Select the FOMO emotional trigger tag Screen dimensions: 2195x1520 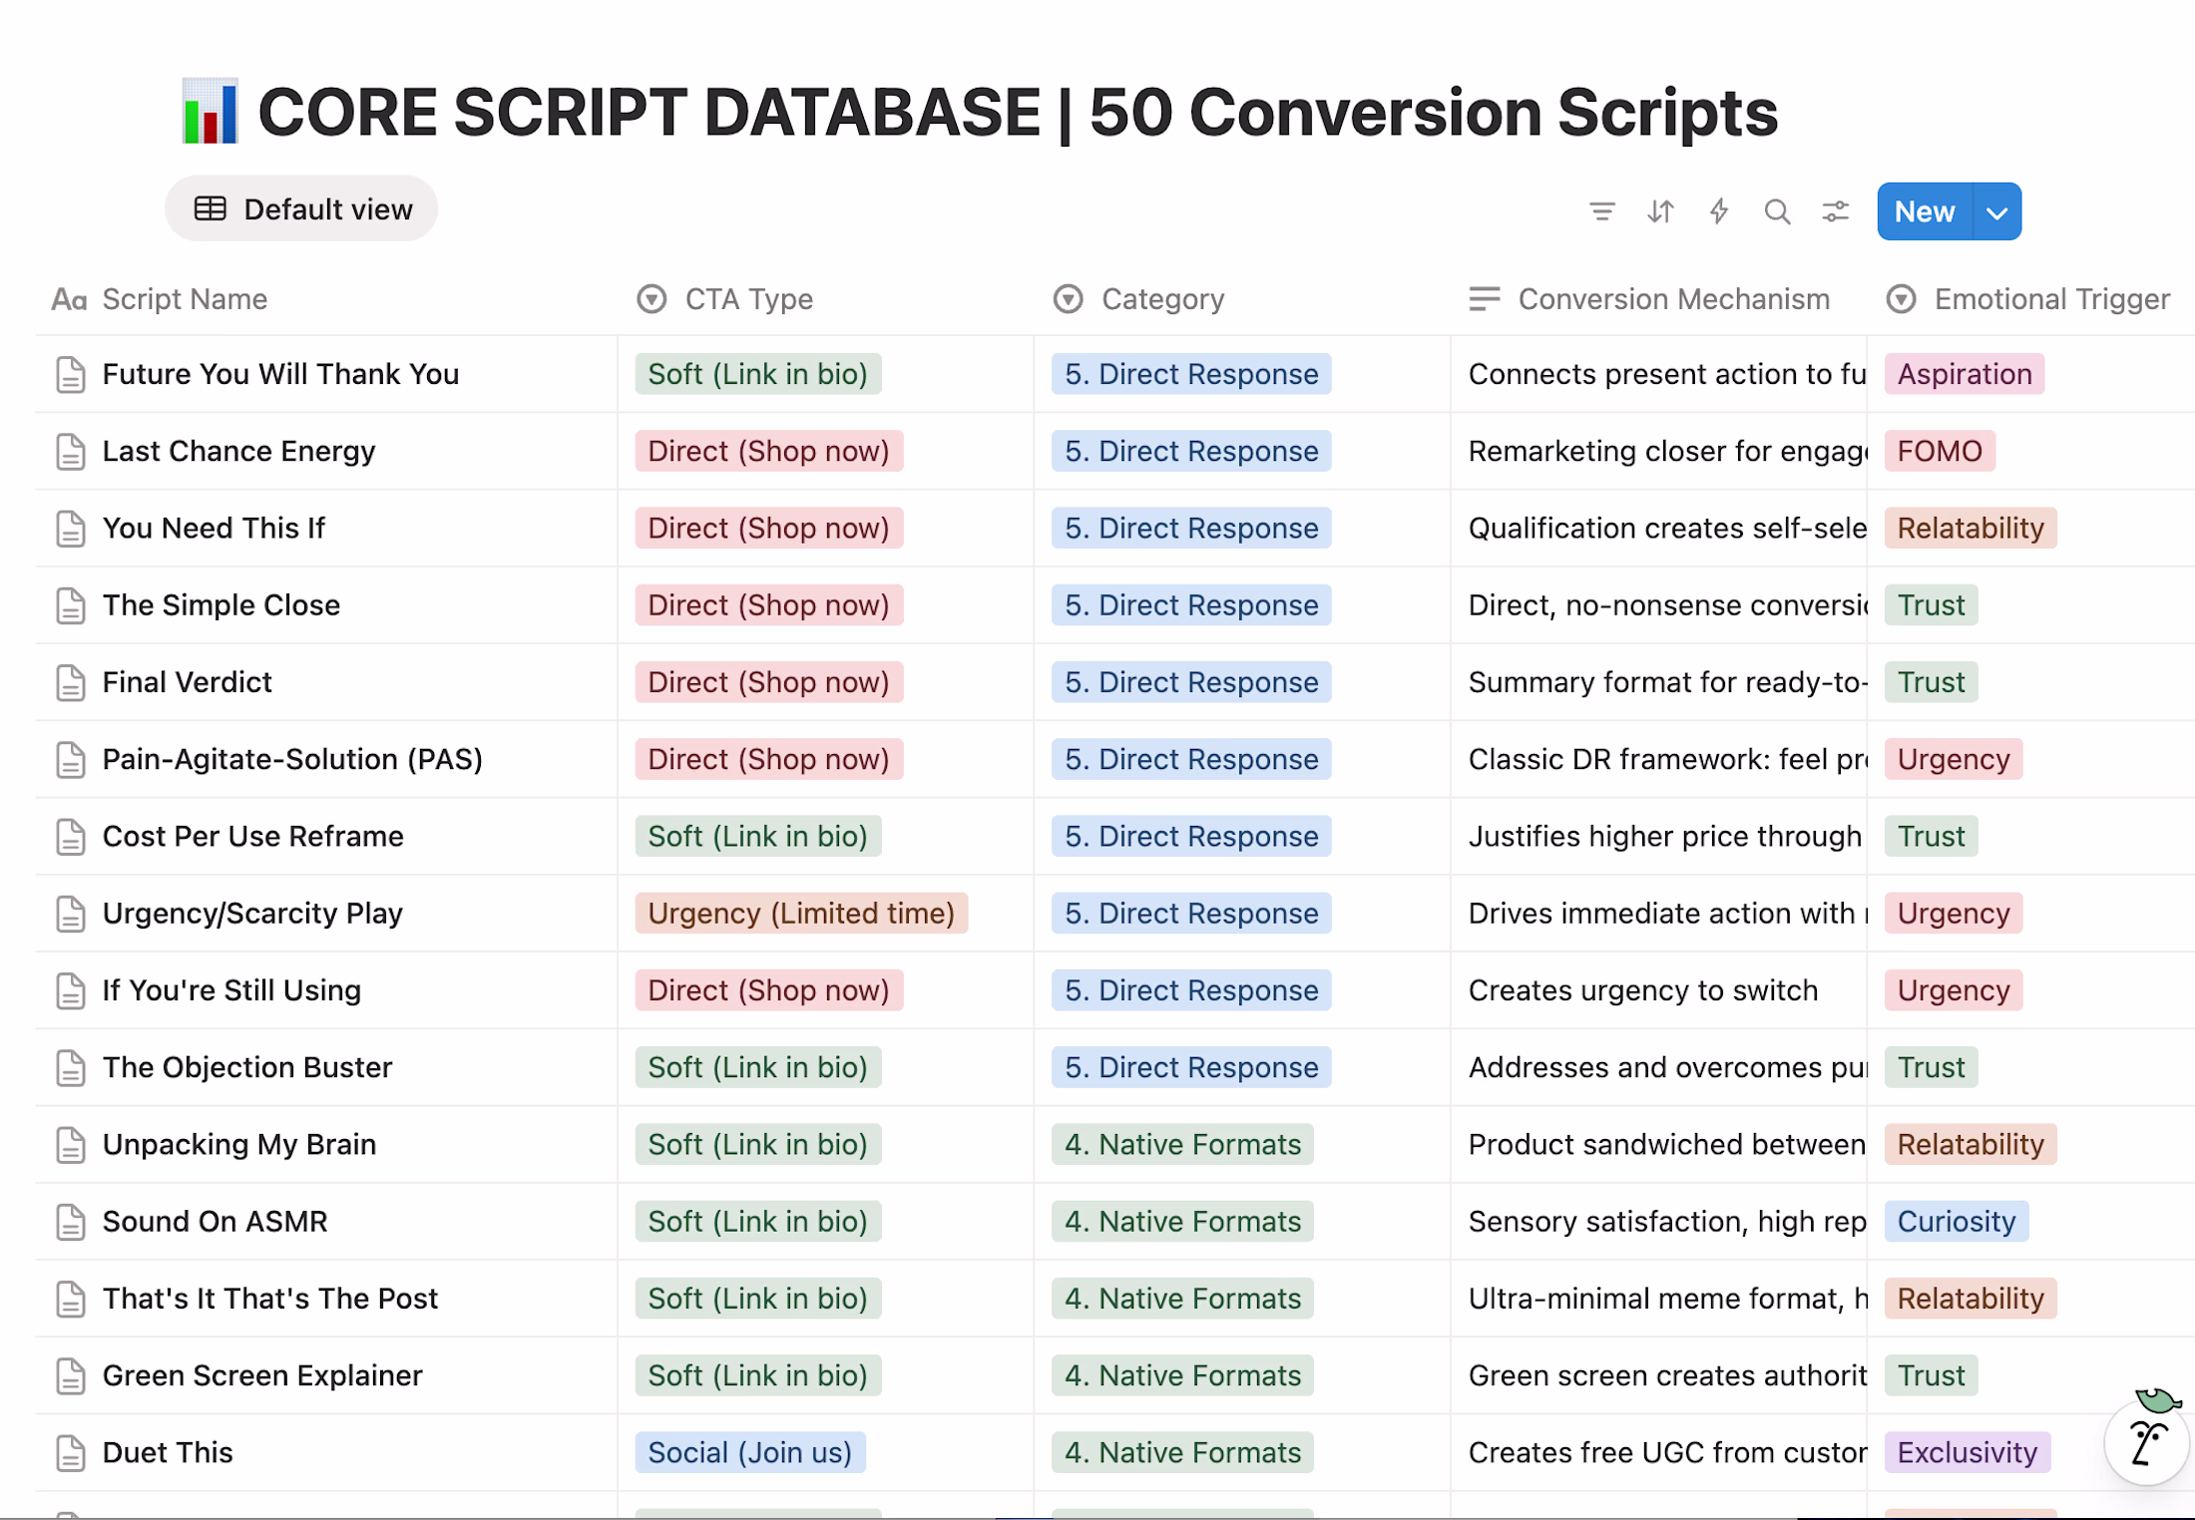coord(1939,452)
